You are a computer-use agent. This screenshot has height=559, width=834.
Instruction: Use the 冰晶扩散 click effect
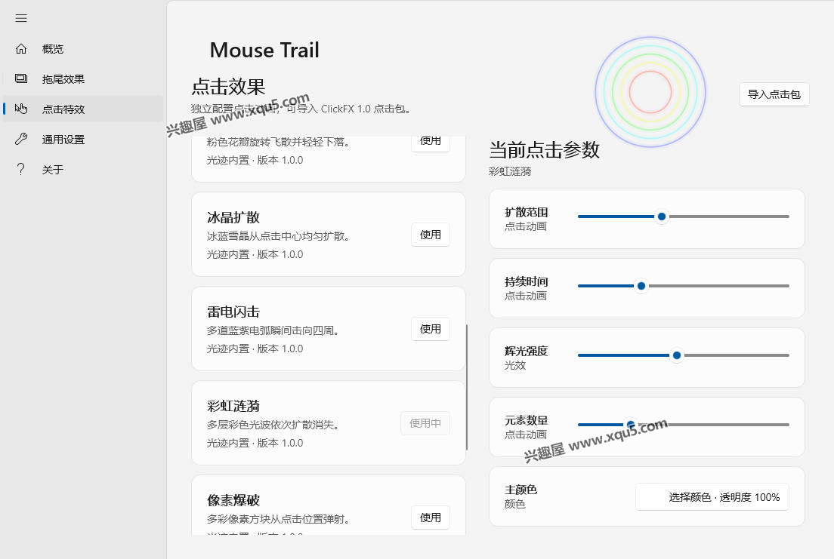[x=431, y=235]
